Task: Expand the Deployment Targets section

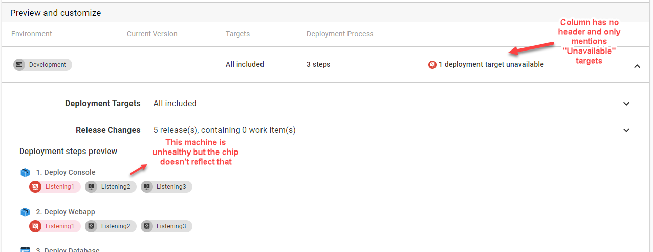Action: click(626, 104)
